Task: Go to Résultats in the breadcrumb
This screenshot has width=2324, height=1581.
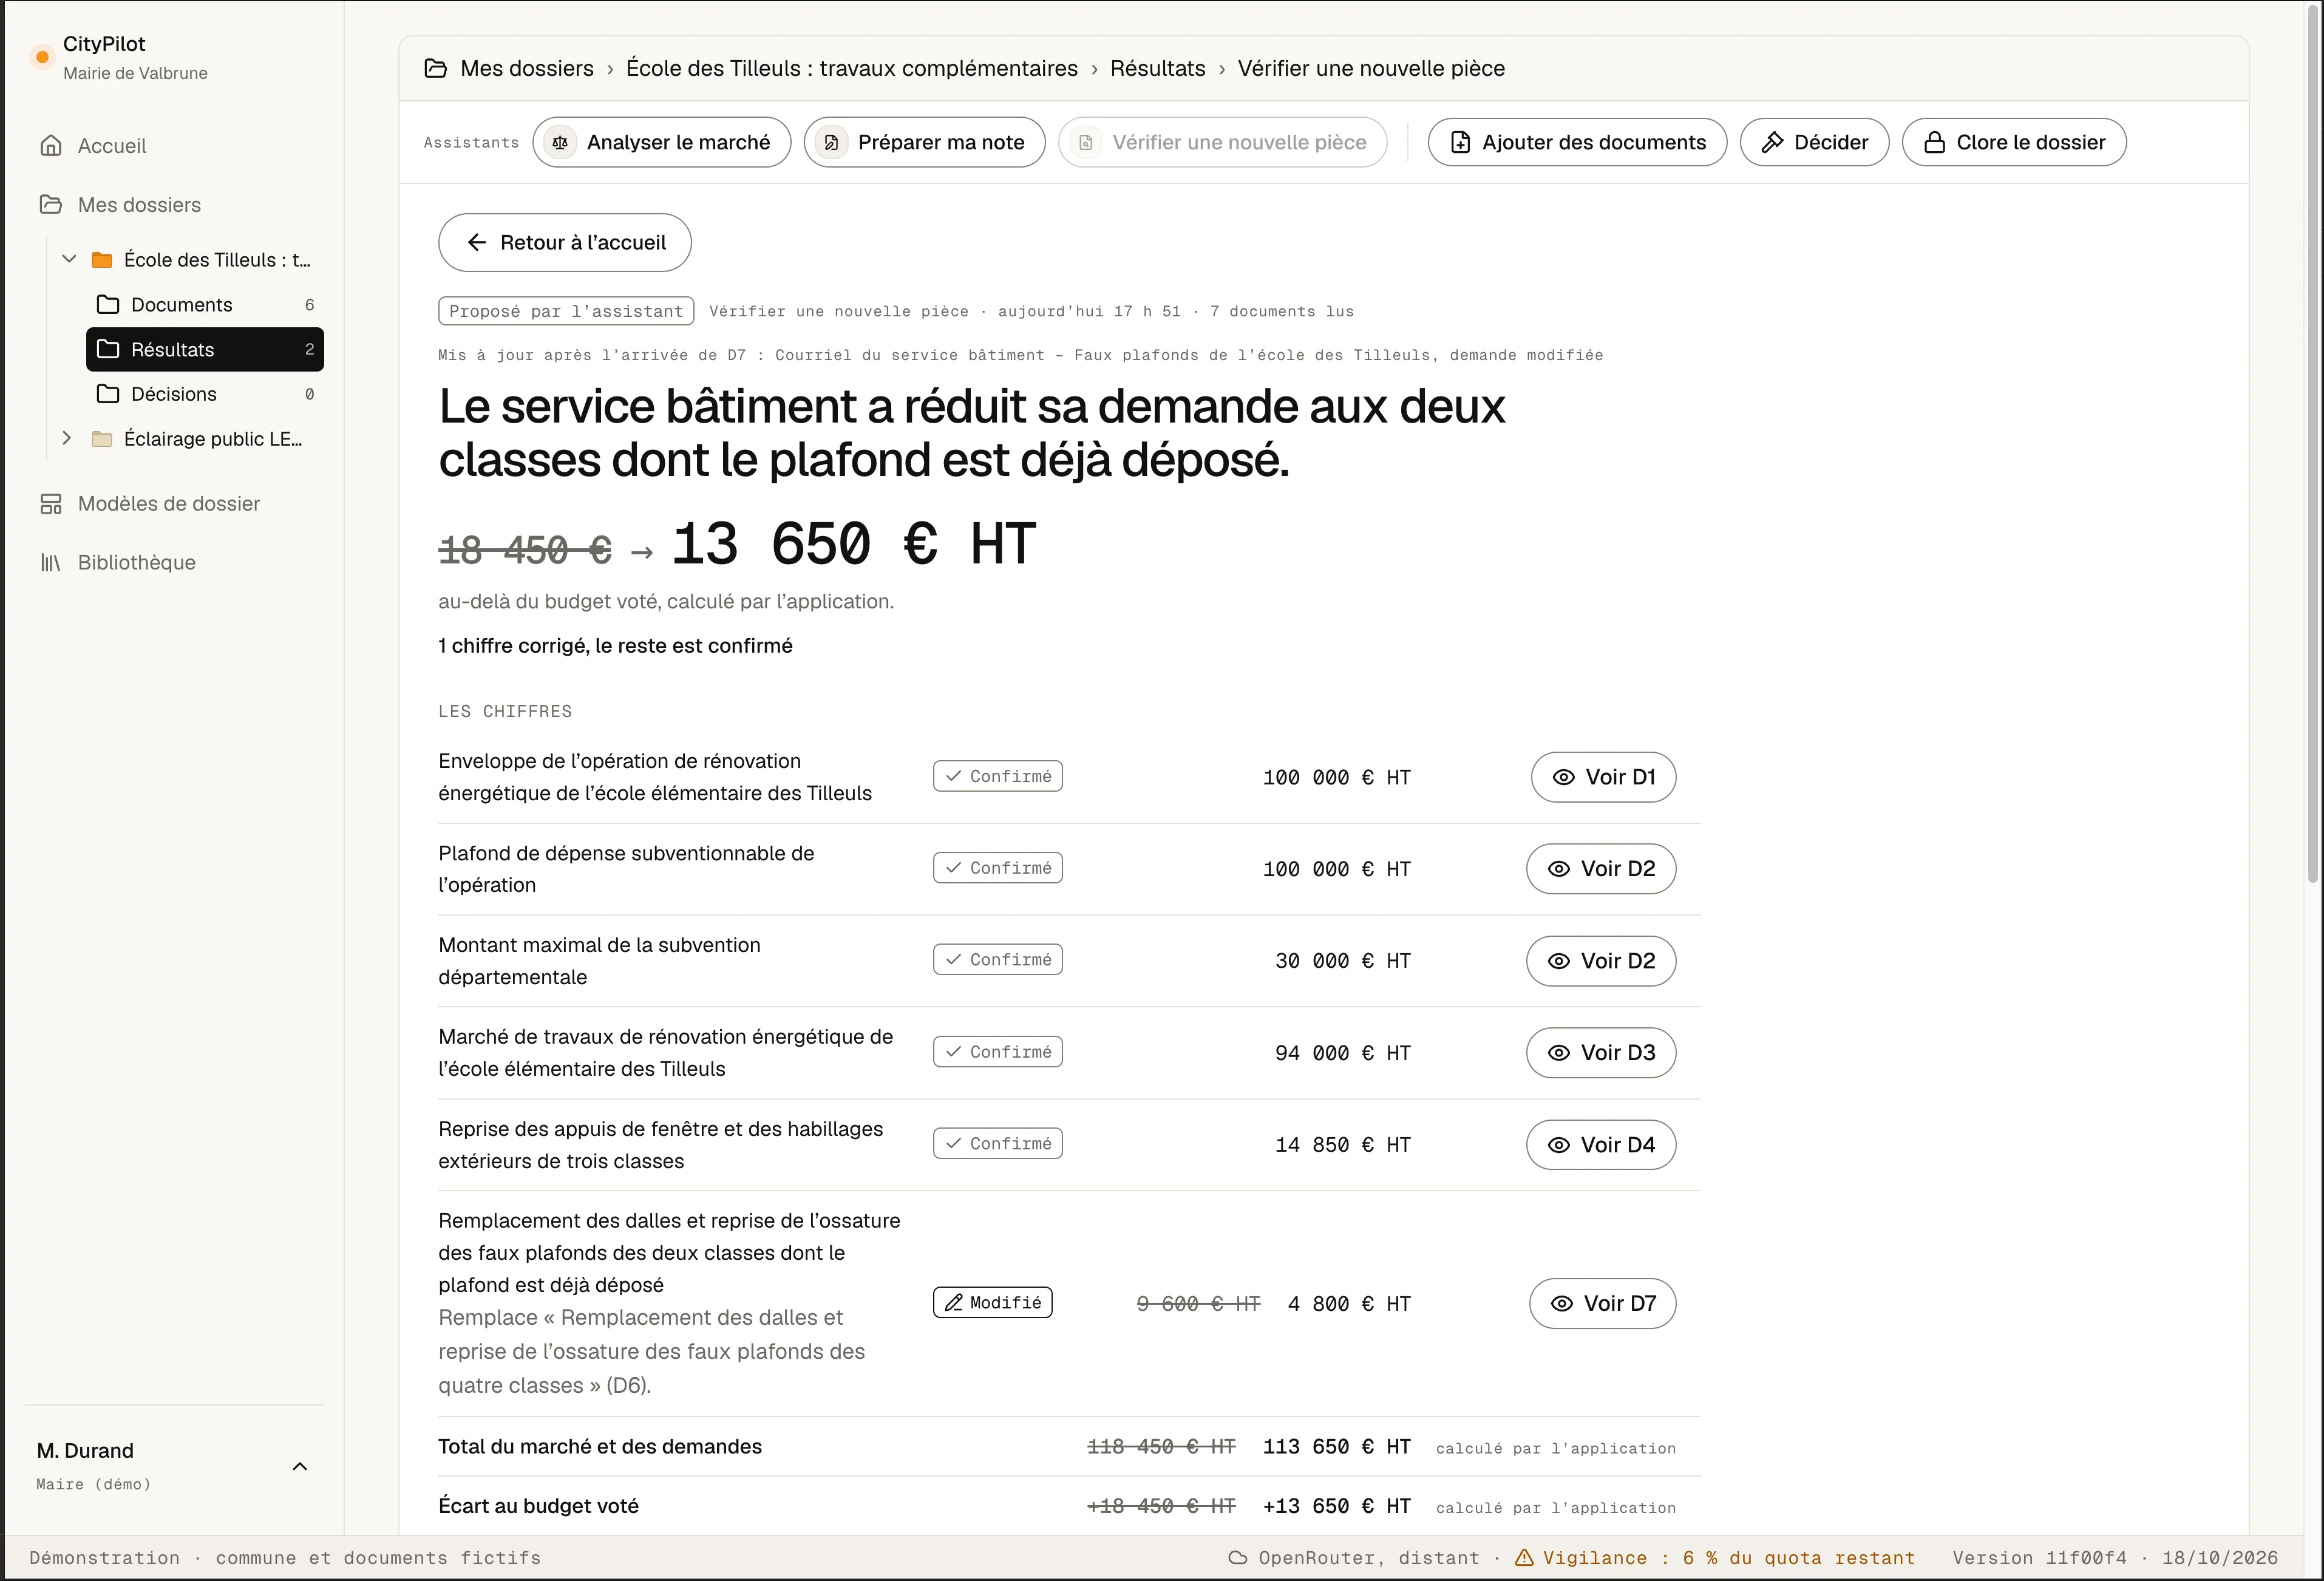Action: [x=1157, y=68]
